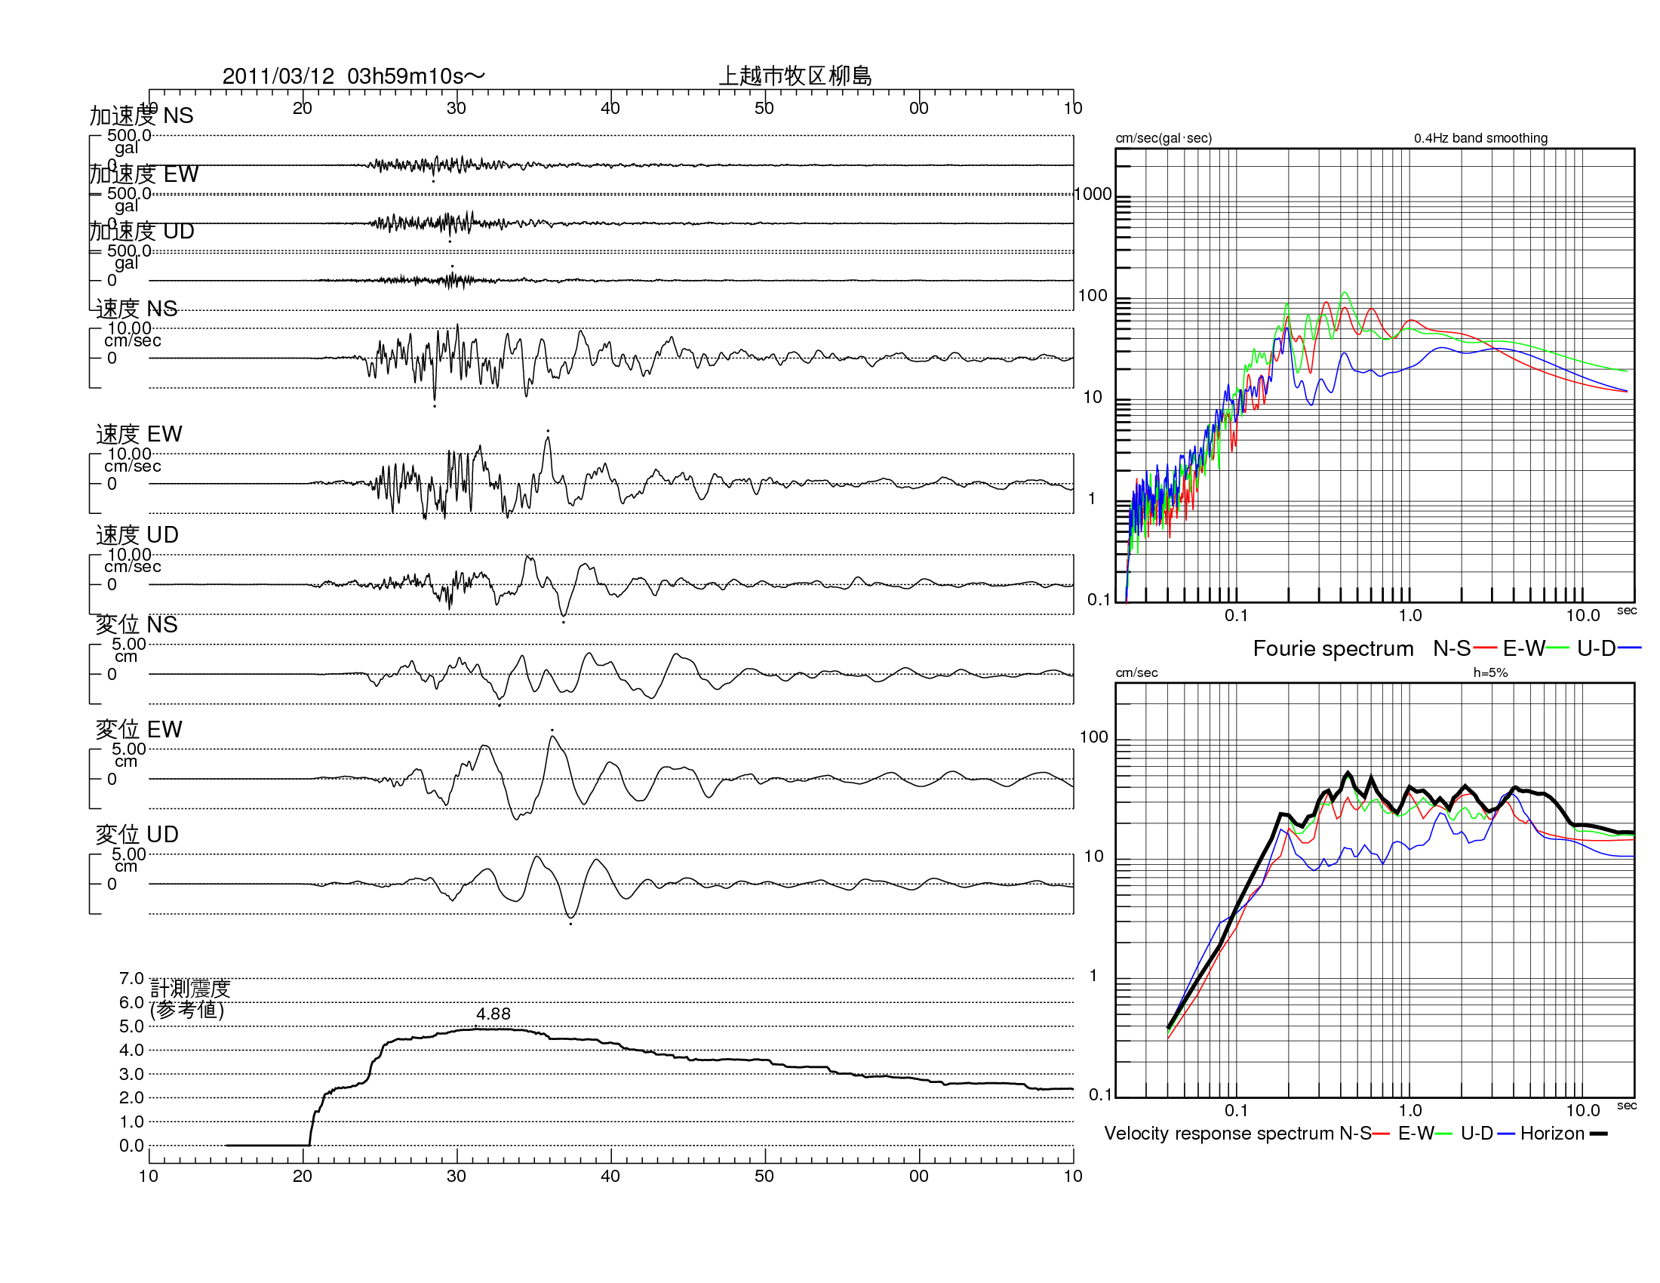Click the 速度 EW waveform label

(x=139, y=434)
